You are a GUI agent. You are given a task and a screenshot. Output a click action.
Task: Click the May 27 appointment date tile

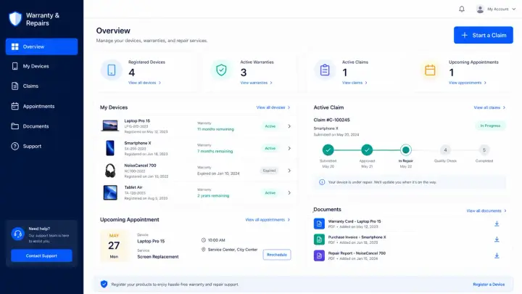click(x=114, y=245)
